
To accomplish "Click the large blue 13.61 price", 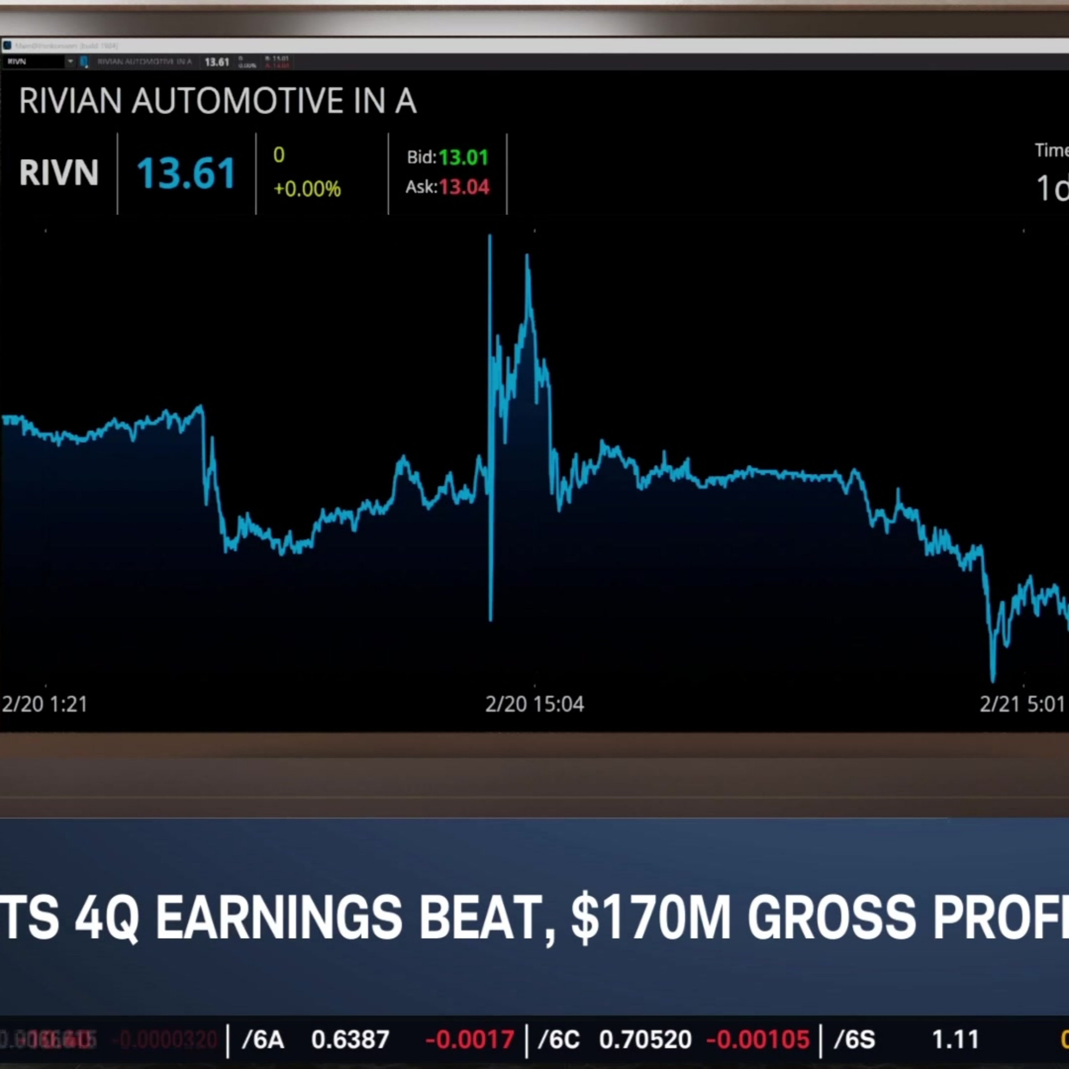I will [186, 173].
